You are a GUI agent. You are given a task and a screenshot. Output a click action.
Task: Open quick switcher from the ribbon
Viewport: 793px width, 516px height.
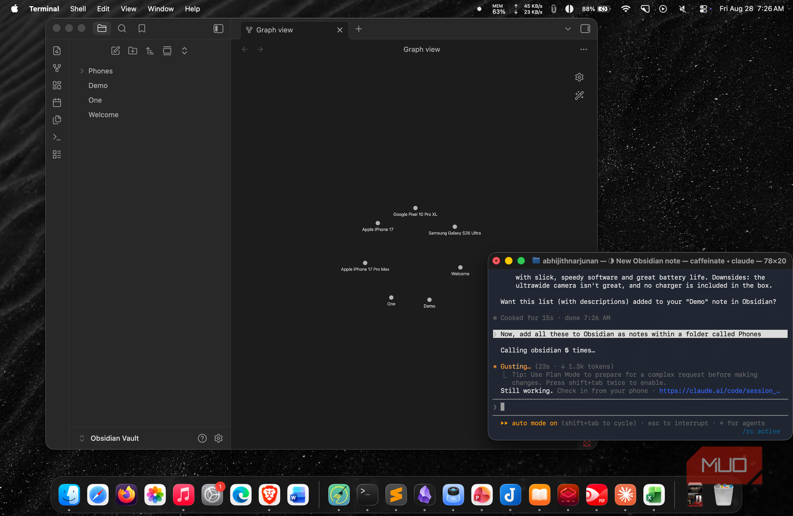pos(57,51)
